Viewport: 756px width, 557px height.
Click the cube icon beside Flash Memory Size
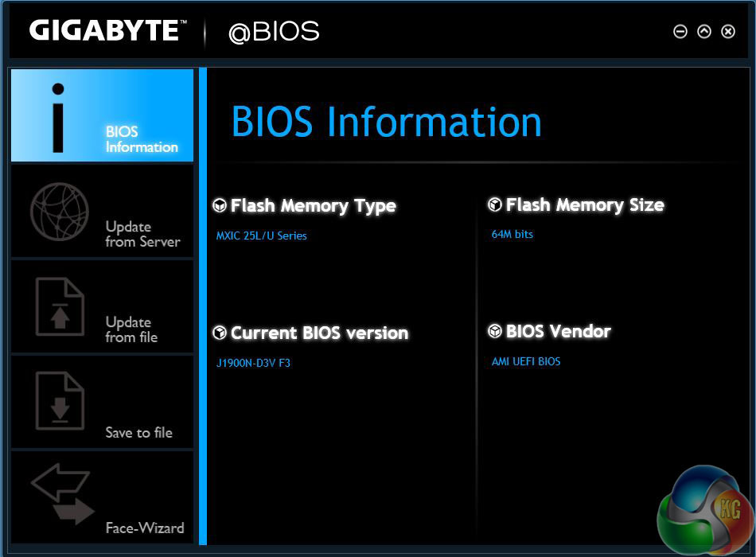(x=495, y=204)
